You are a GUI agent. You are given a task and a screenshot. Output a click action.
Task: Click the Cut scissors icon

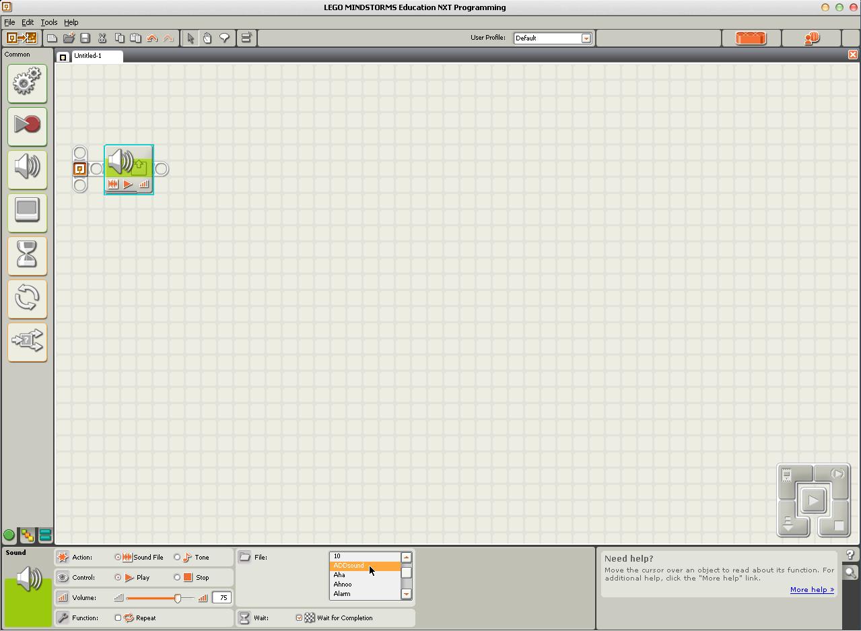[102, 38]
